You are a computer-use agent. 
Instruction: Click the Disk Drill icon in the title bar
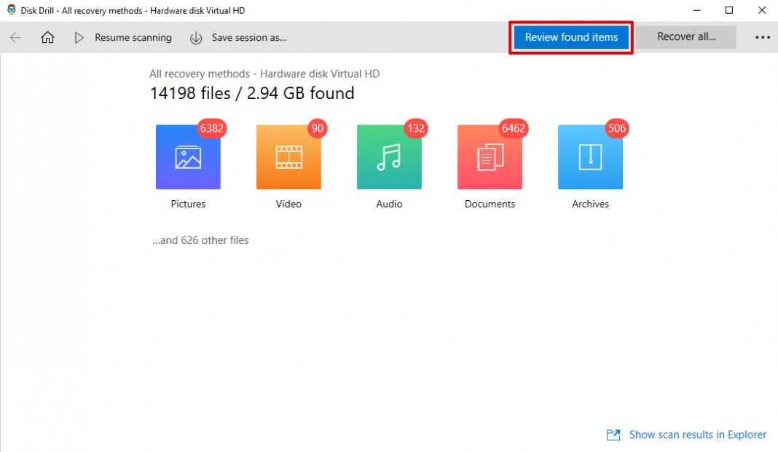click(12, 9)
